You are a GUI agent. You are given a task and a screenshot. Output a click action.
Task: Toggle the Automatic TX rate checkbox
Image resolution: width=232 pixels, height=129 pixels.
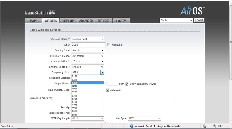107,90
